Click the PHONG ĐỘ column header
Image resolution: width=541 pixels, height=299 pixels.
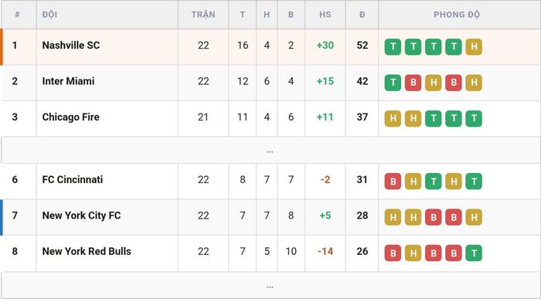click(457, 15)
